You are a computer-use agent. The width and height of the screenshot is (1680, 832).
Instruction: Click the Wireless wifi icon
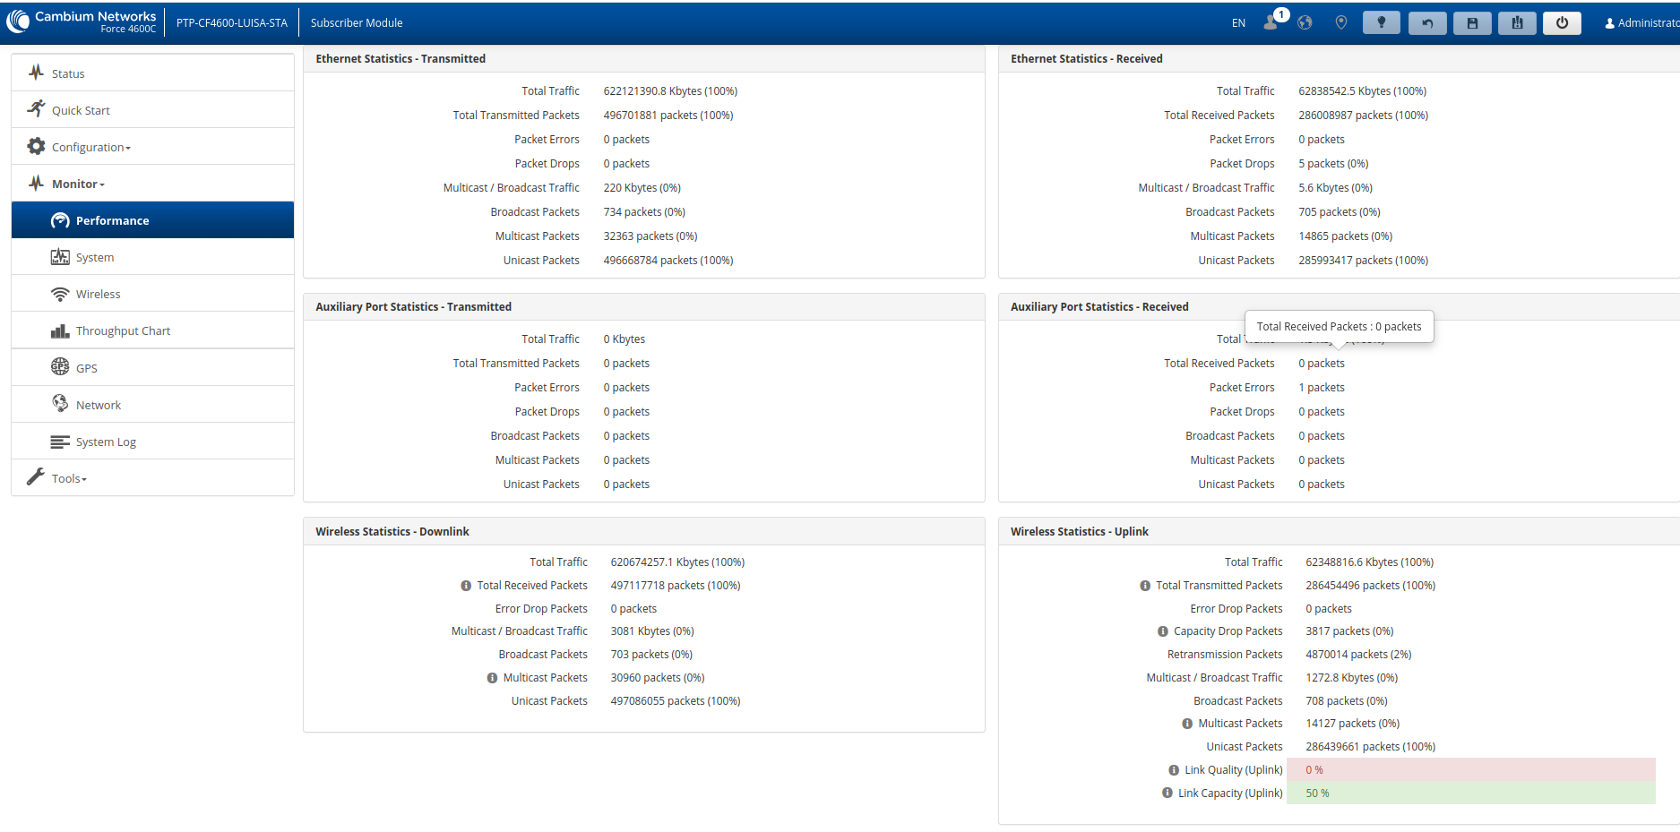coord(60,294)
